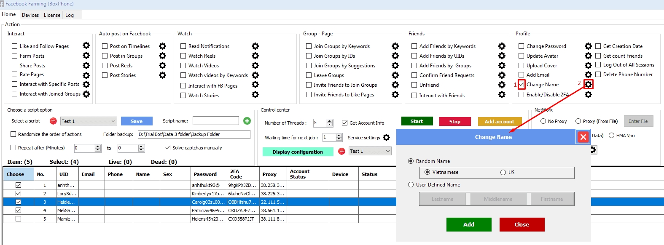Decrease Number of Threads stepper

(x=330, y=125)
